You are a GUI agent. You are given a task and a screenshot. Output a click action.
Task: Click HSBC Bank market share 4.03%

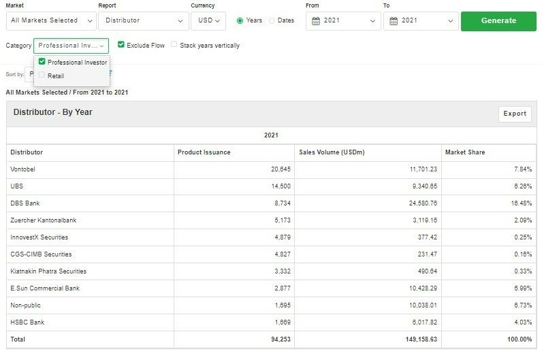pyautogui.click(x=523, y=322)
